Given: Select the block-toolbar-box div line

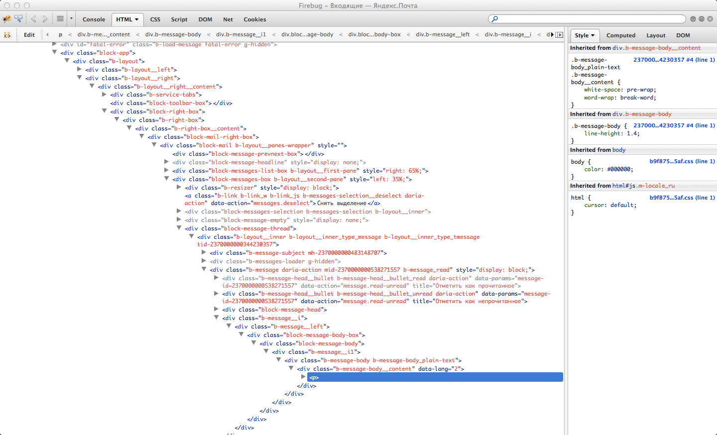Looking at the screenshot, I should coord(171,103).
